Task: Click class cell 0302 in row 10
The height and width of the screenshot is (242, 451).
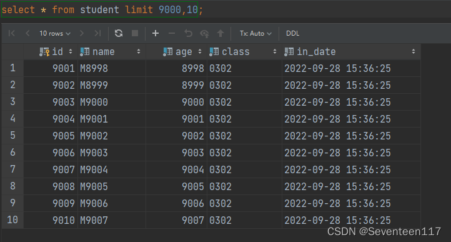Action: 244,220
